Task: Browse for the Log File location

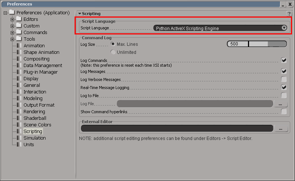Action: pos(281,104)
